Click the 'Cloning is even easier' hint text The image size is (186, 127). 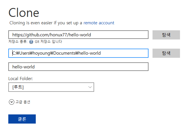tap(46, 23)
